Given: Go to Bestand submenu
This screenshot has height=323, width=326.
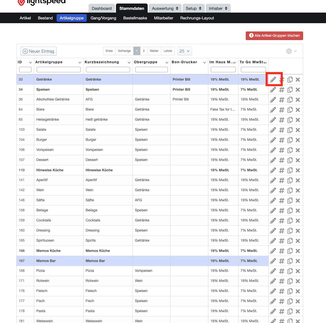Looking at the screenshot, I should pyautogui.click(x=45, y=18).
